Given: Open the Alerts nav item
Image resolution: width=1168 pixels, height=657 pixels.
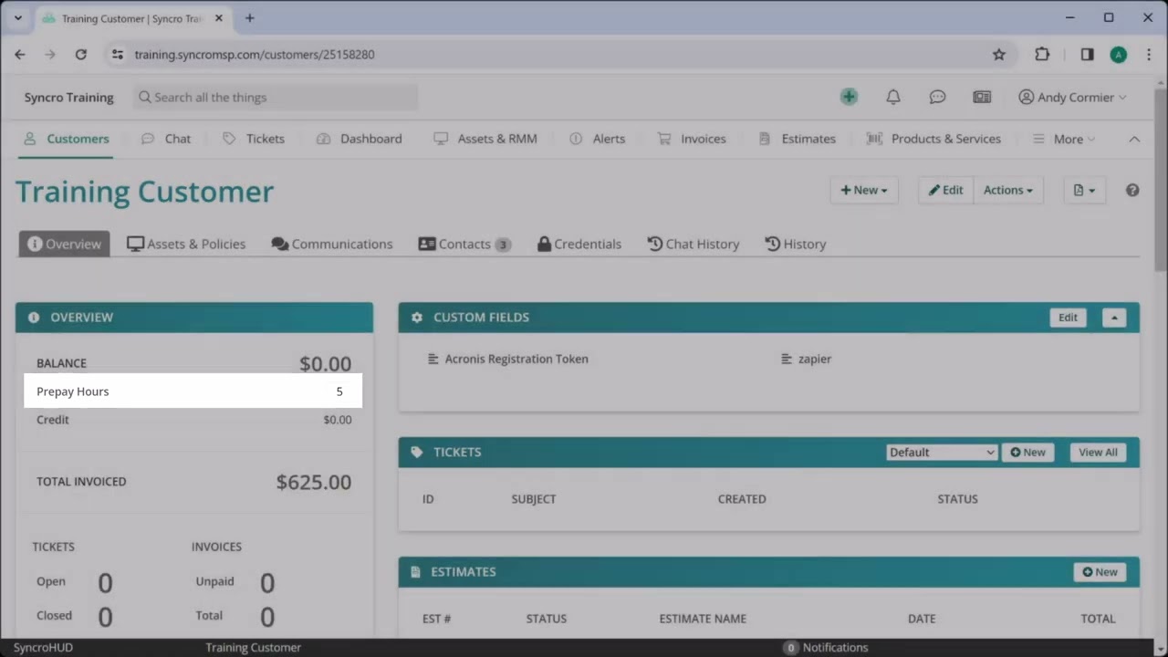Looking at the screenshot, I should click(x=598, y=139).
